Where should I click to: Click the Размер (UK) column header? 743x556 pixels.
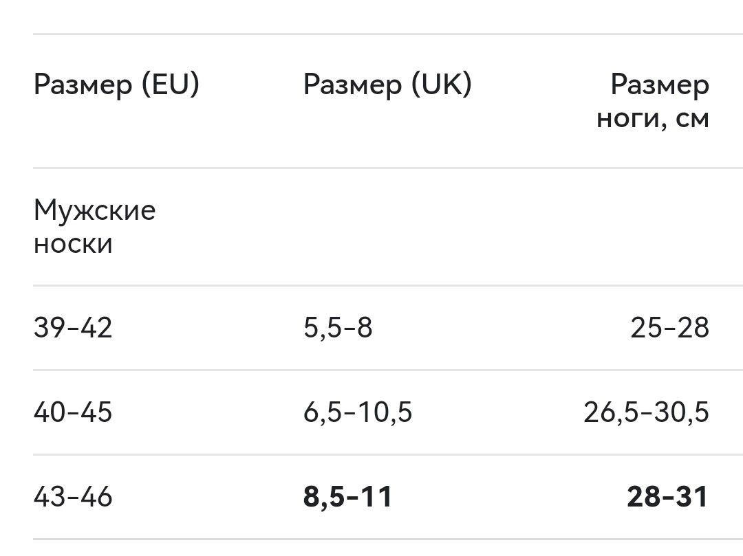(x=387, y=85)
